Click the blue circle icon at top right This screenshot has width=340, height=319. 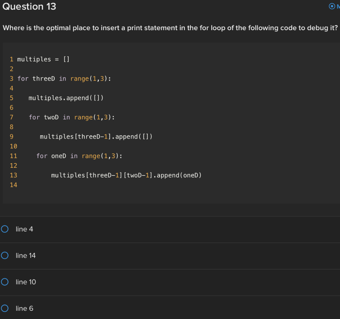click(332, 6)
